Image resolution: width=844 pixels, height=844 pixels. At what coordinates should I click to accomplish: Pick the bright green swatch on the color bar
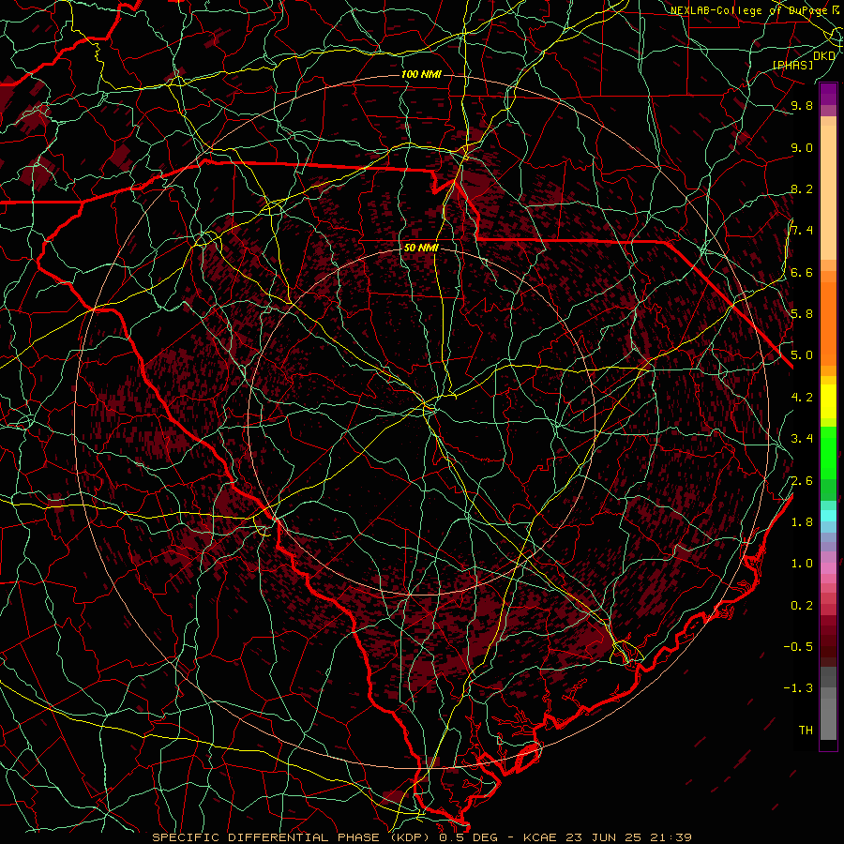(x=828, y=453)
